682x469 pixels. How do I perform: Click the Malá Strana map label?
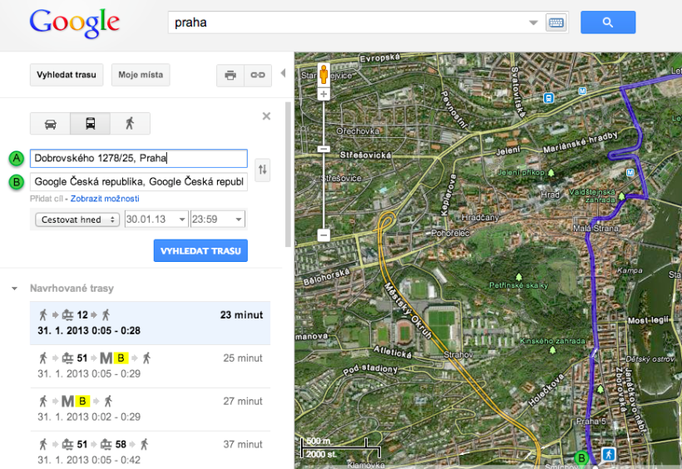point(596,228)
